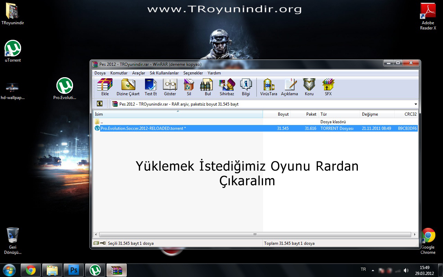
Task: Go up one folder level in WinRAR
Action: coord(100,104)
